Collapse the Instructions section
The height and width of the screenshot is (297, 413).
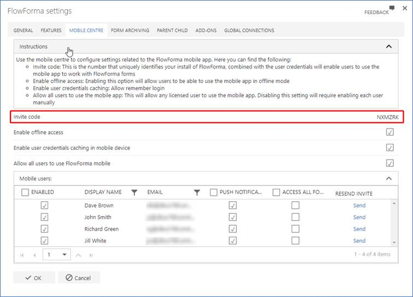click(x=389, y=46)
